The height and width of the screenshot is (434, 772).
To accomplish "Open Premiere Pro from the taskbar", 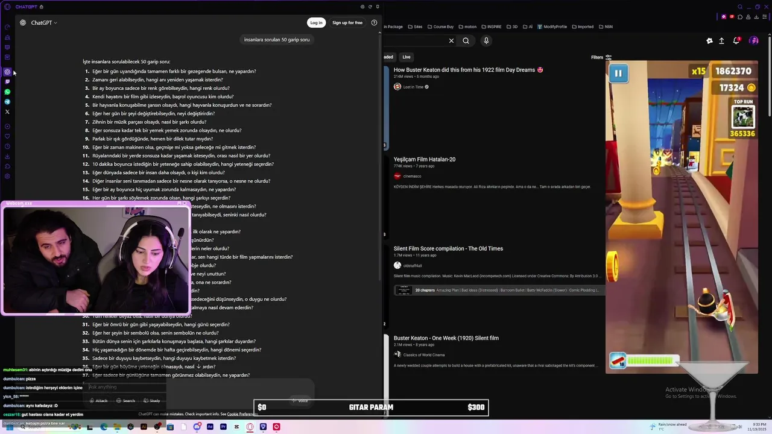I will pyautogui.click(x=223, y=427).
